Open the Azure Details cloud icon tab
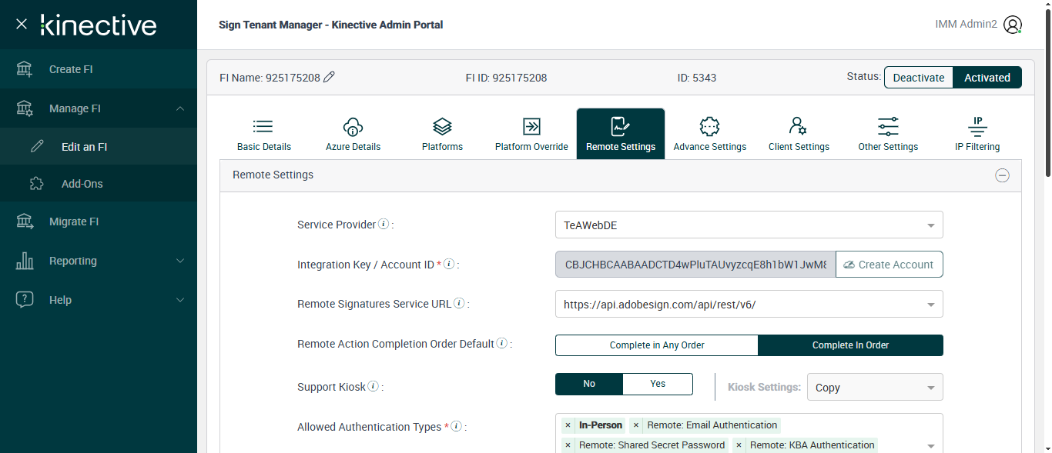The height and width of the screenshot is (453, 1052). tap(353, 127)
